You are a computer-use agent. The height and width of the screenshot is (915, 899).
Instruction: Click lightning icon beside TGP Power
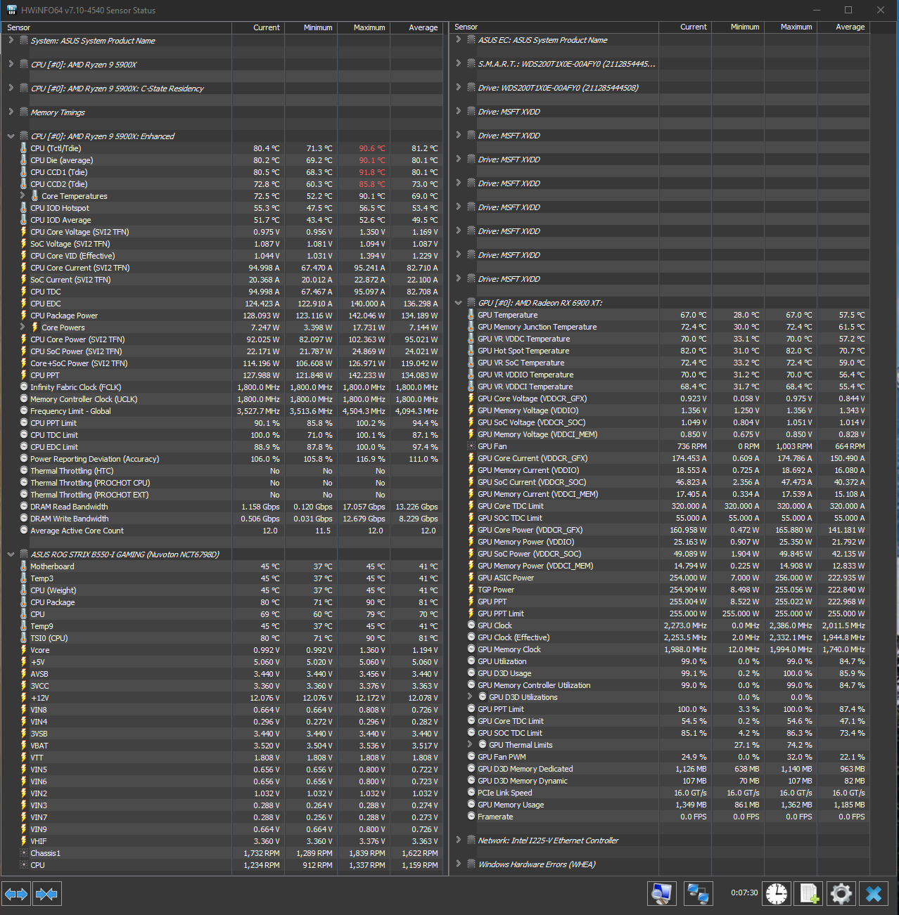tap(471, 590)
